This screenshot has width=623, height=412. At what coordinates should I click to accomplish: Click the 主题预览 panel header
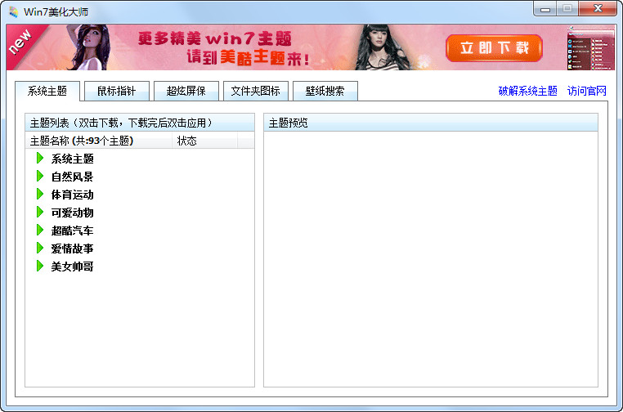[x=431, y=123]
